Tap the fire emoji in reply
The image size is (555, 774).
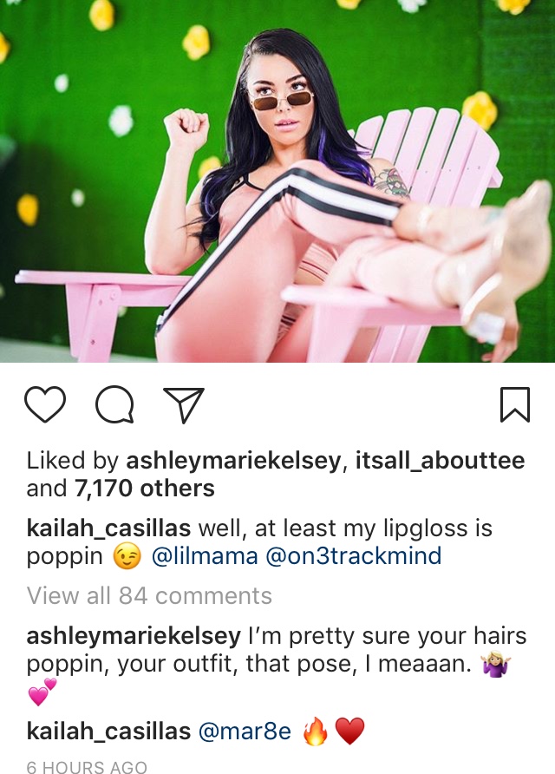pyautogui.click(x=316, y=731)
